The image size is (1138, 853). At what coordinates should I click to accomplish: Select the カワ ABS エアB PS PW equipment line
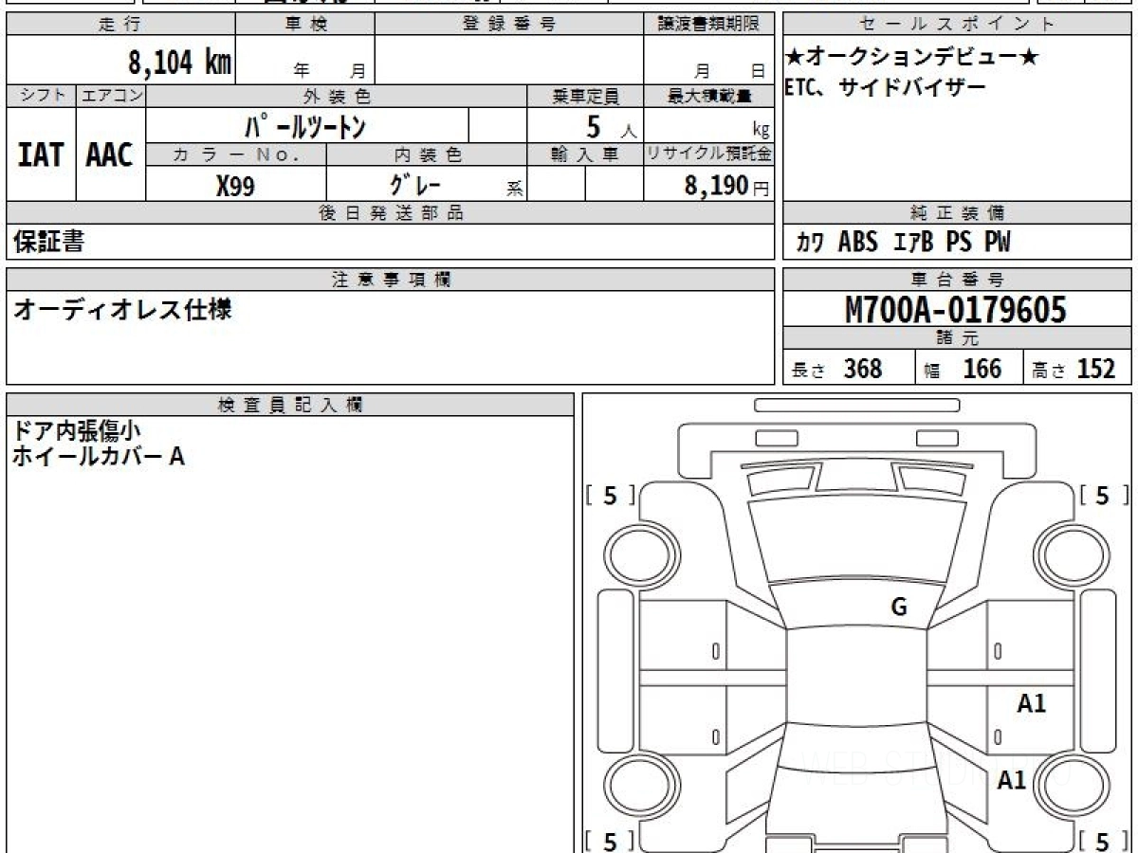[903, 243]
